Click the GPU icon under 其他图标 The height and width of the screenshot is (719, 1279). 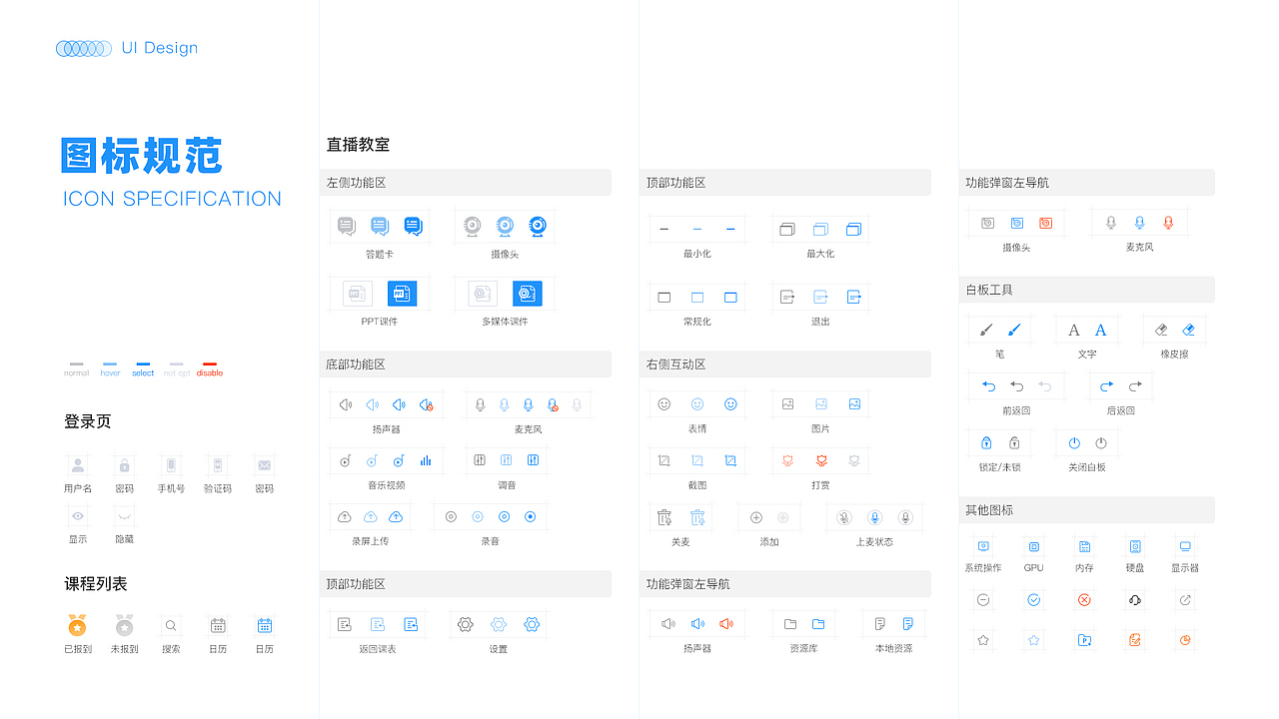[x=1033, y=548]
